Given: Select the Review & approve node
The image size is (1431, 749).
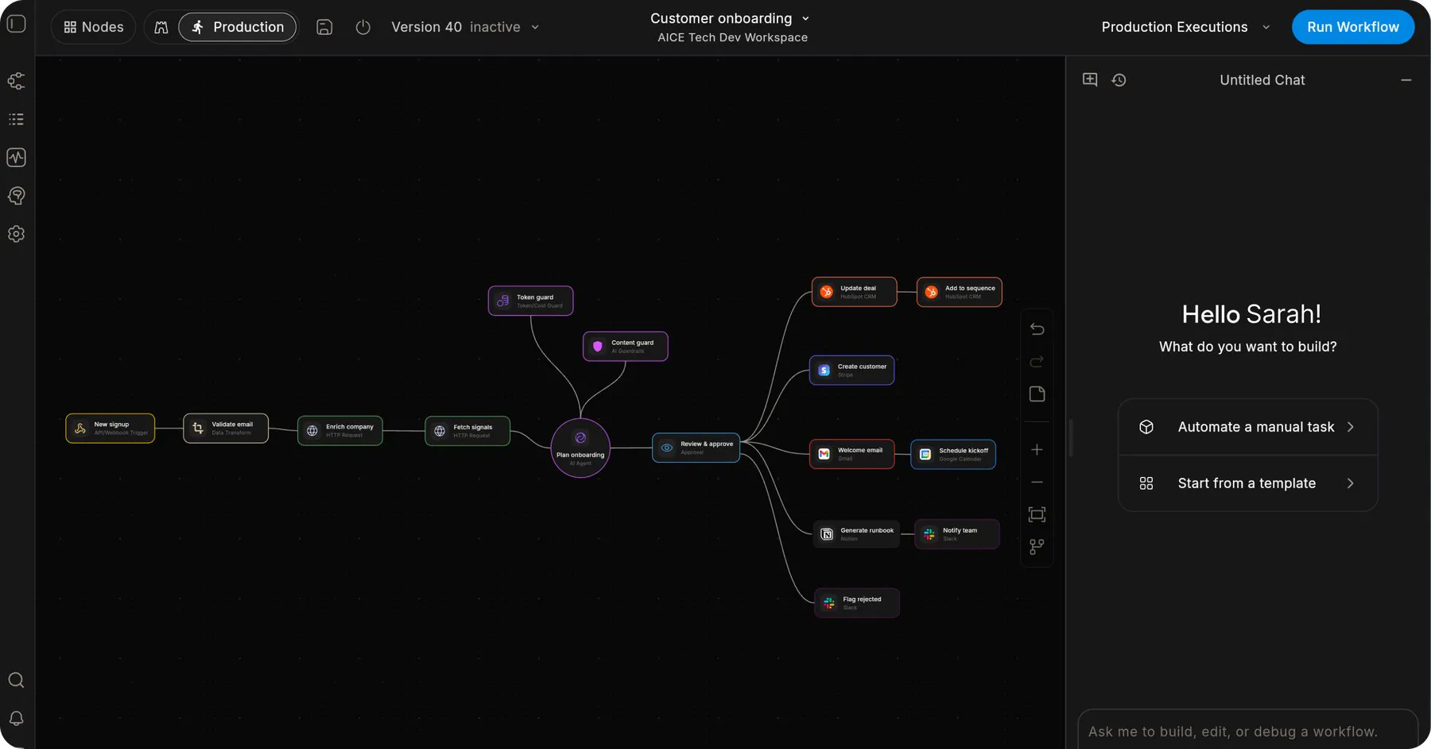Looking at the screenshot, I should (696, 448).
